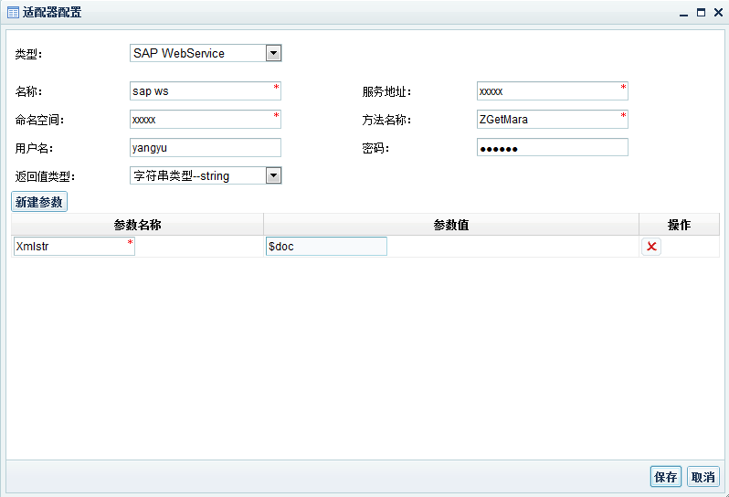This screenshot has height=497, width=729.
Task: Click the $doc parameter value field
Action: tap(325, 247)
